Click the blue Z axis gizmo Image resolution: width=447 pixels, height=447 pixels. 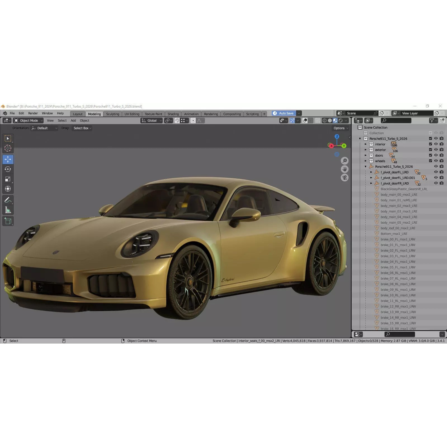coord(337,136)
